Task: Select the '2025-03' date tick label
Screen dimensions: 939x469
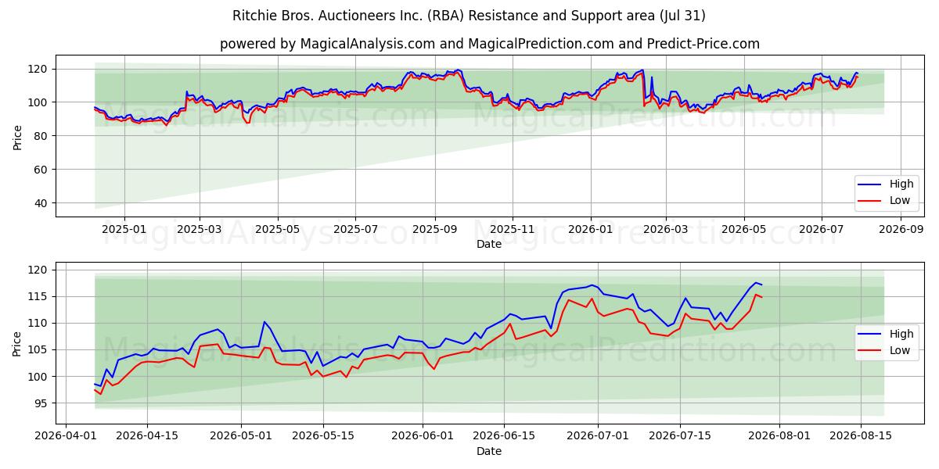Action: 200,229
